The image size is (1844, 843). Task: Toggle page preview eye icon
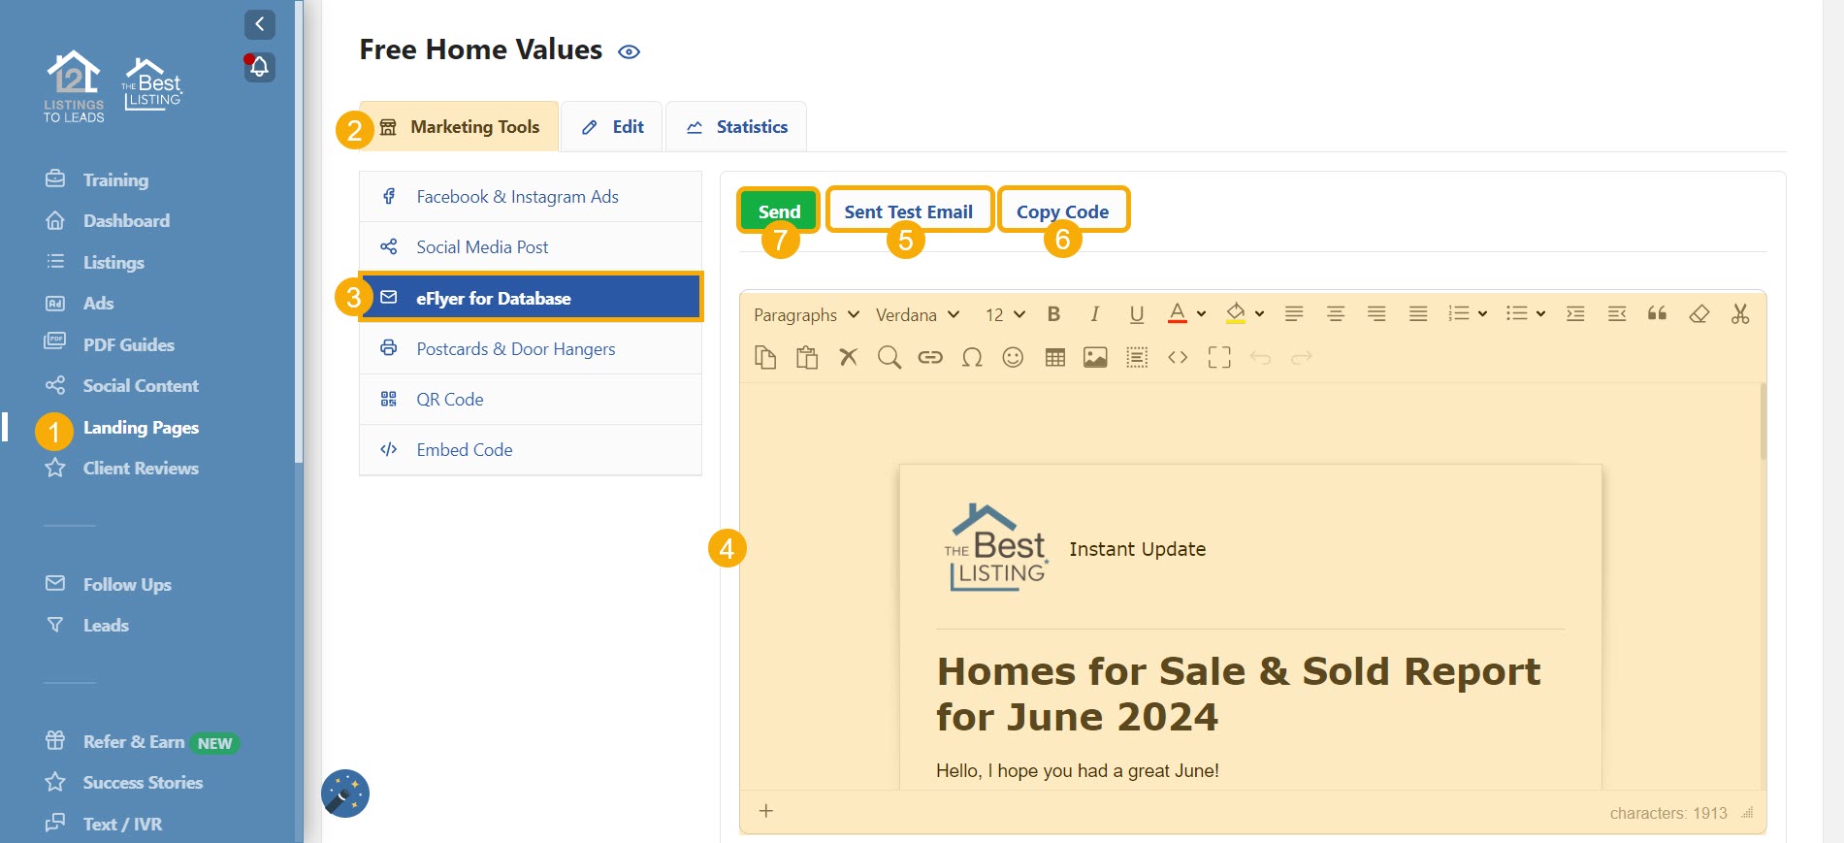point(629,52)
